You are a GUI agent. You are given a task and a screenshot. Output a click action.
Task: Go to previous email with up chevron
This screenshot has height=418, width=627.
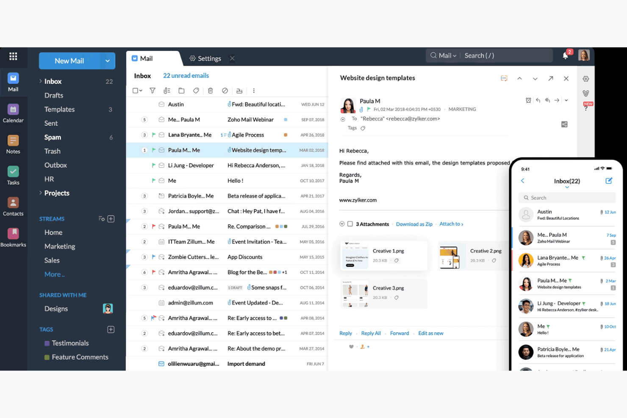click(x=519, y=78)
